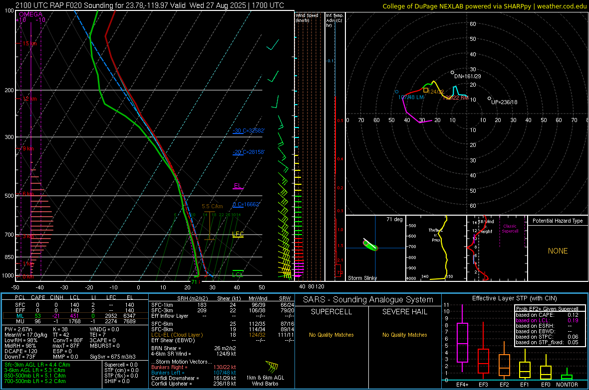Click the green LCL marker
Viewport: 589px width, 390px height.
pyautogui.click(x=238, y=274)
